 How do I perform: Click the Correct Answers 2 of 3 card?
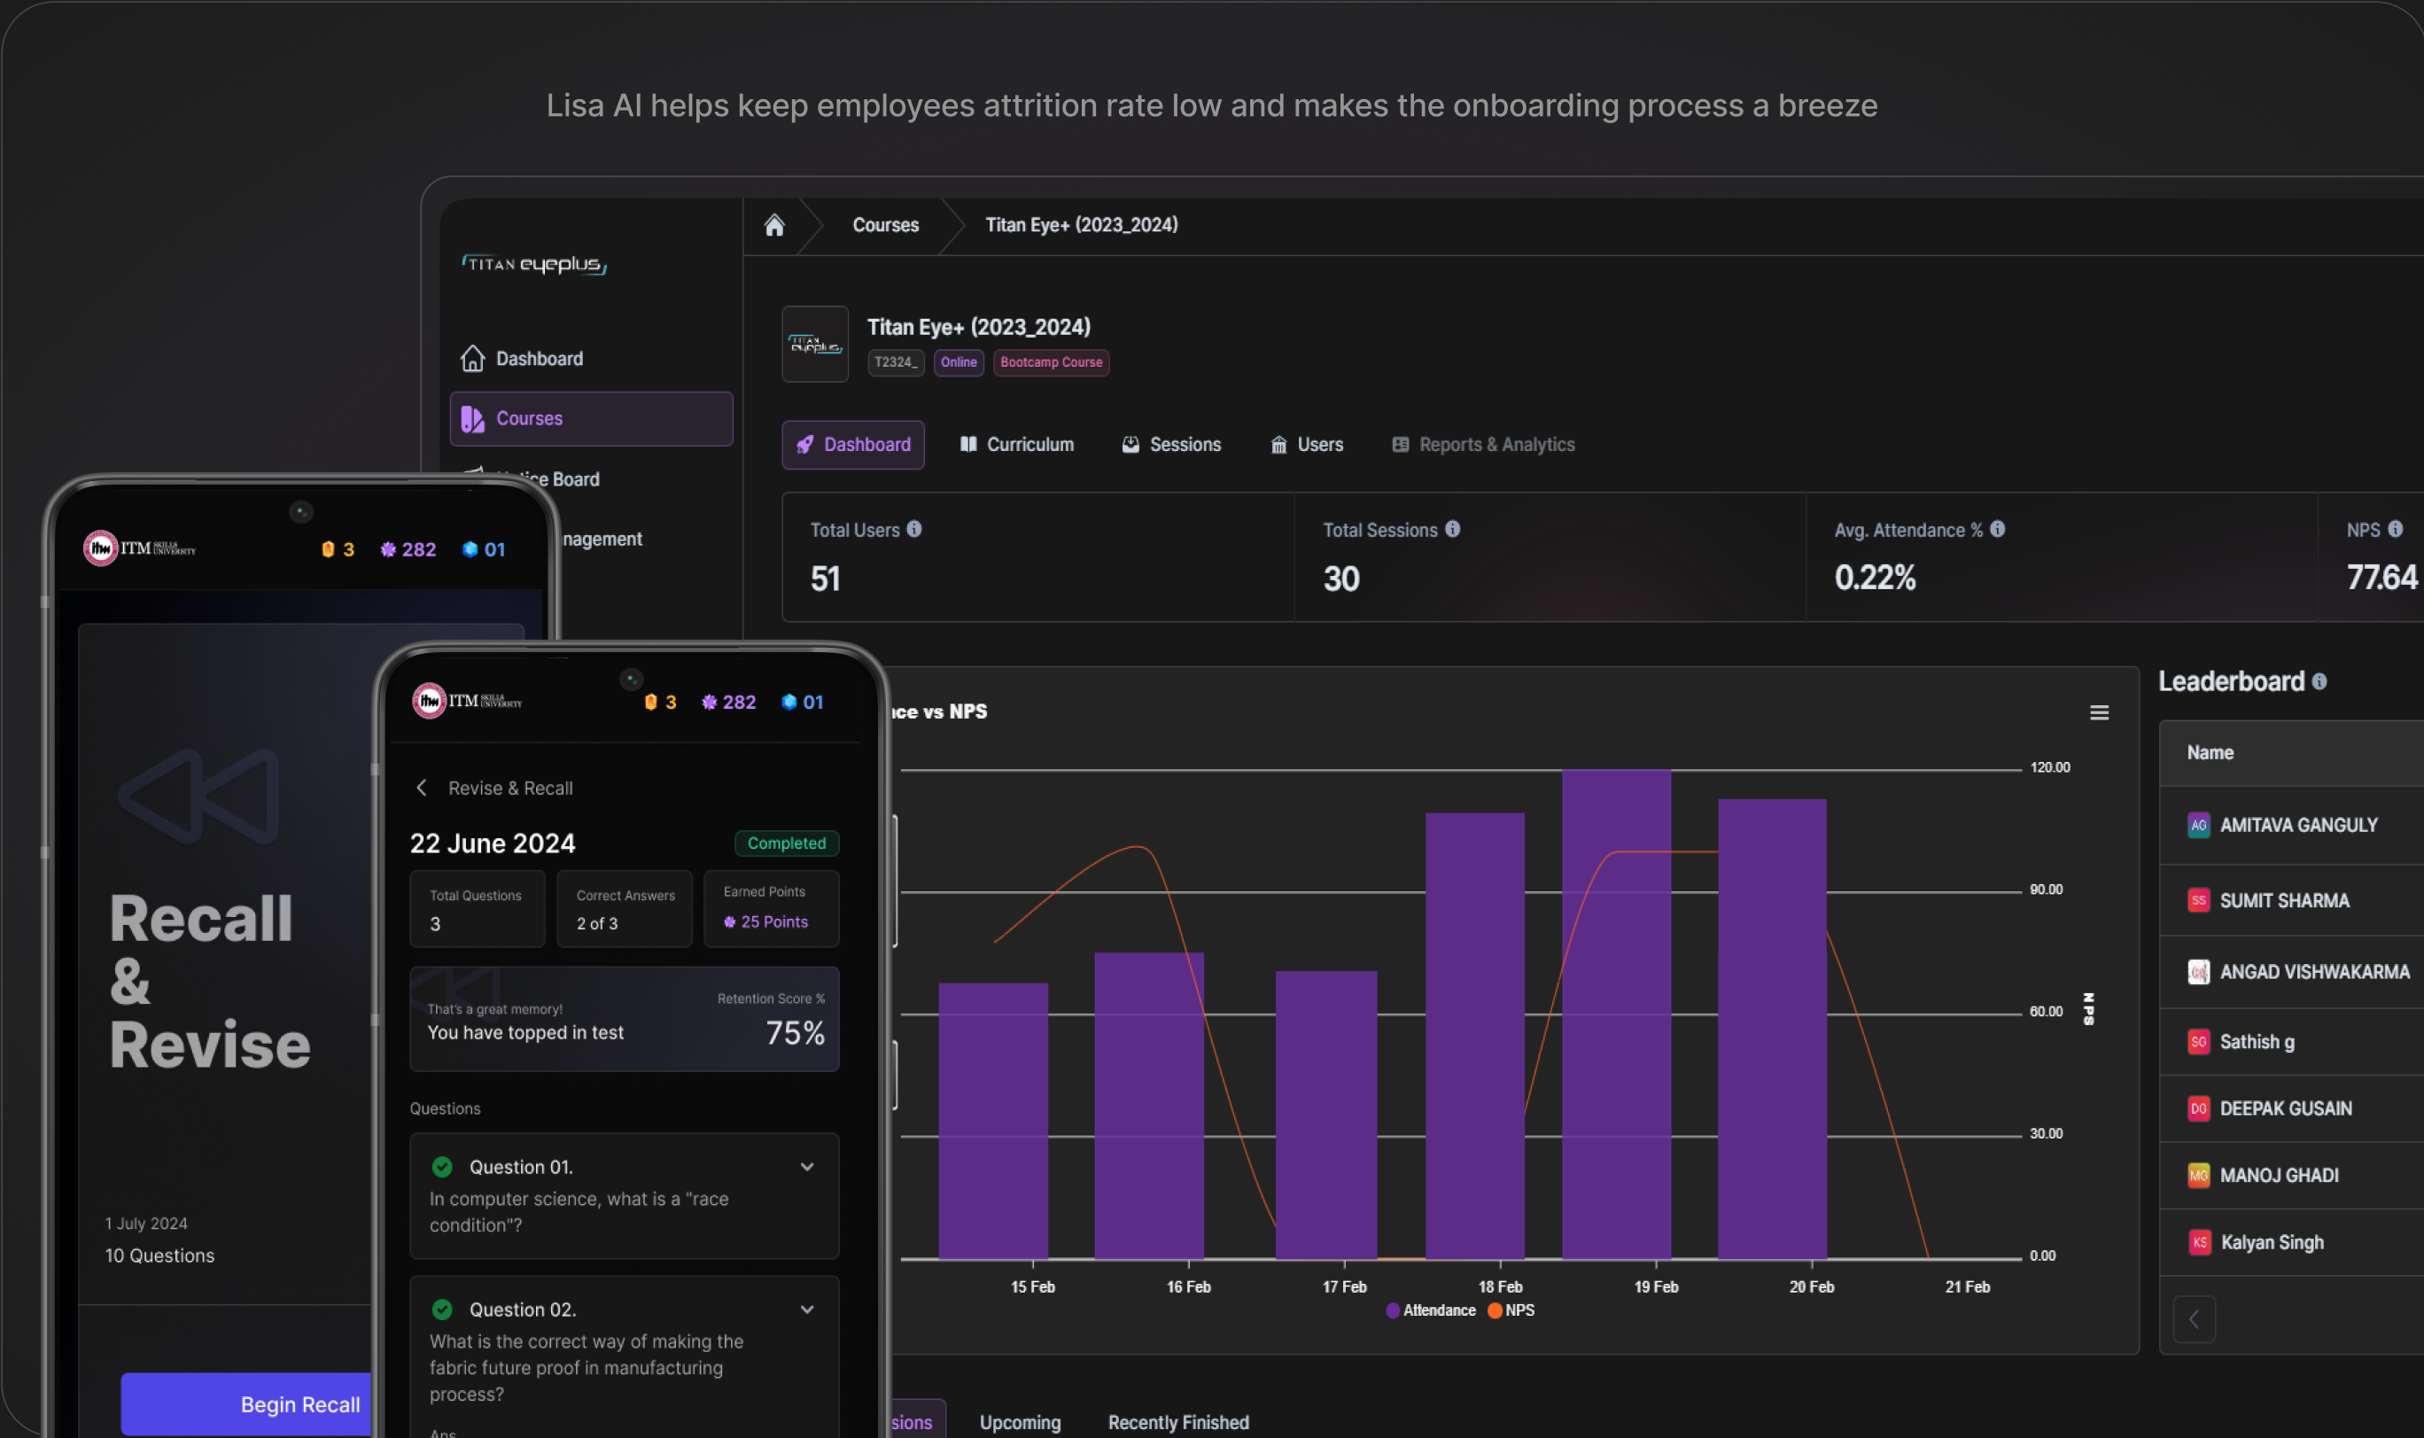624,909
